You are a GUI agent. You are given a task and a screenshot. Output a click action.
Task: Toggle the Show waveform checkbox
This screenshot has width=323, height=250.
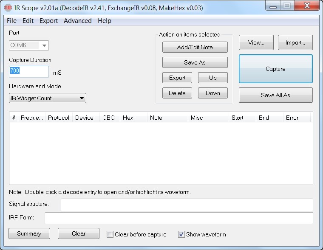181,234
